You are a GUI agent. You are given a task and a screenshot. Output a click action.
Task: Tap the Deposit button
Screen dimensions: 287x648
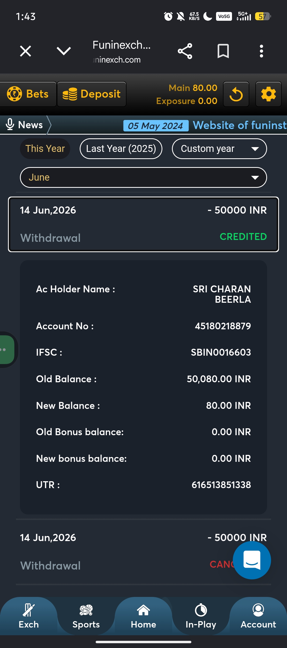[x=92, y=94]
